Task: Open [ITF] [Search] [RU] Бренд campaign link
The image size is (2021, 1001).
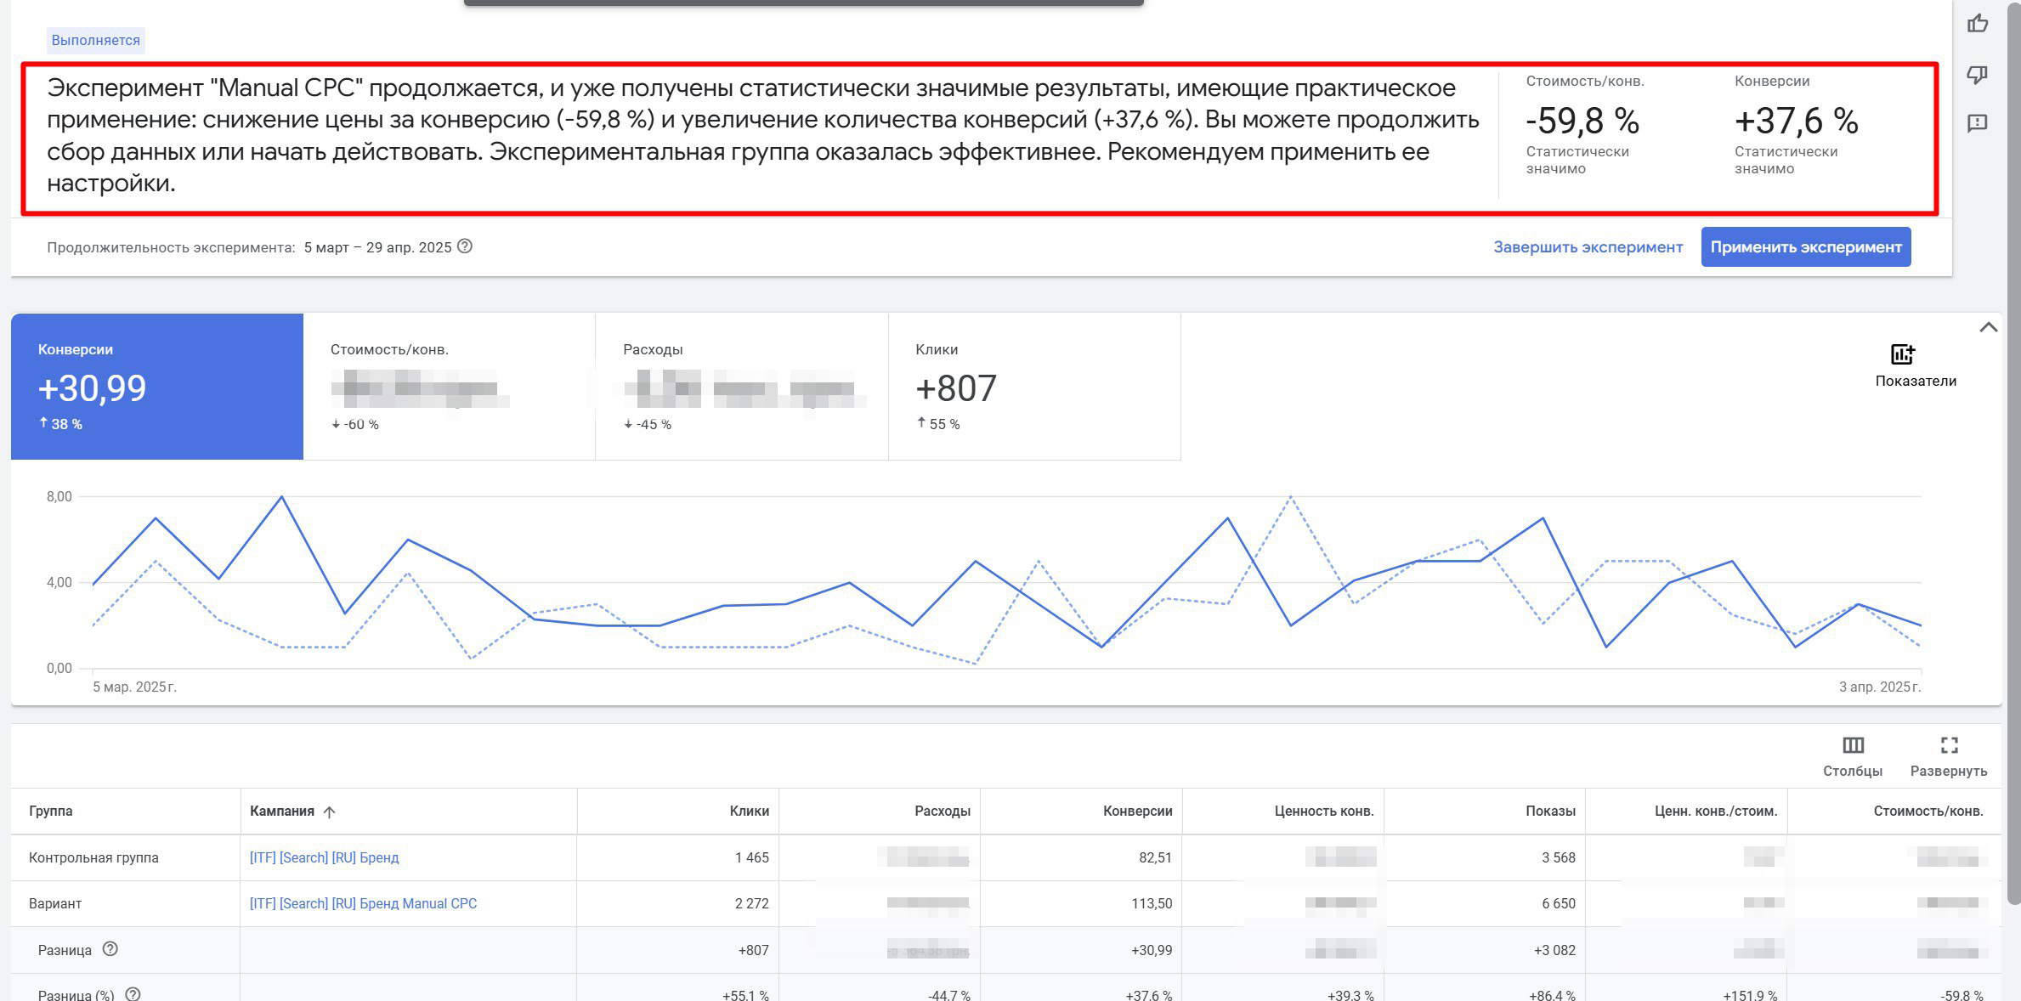Action: tap(324, 857)
